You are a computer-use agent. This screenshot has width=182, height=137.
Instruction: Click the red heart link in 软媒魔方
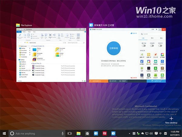tap(134, 78)
